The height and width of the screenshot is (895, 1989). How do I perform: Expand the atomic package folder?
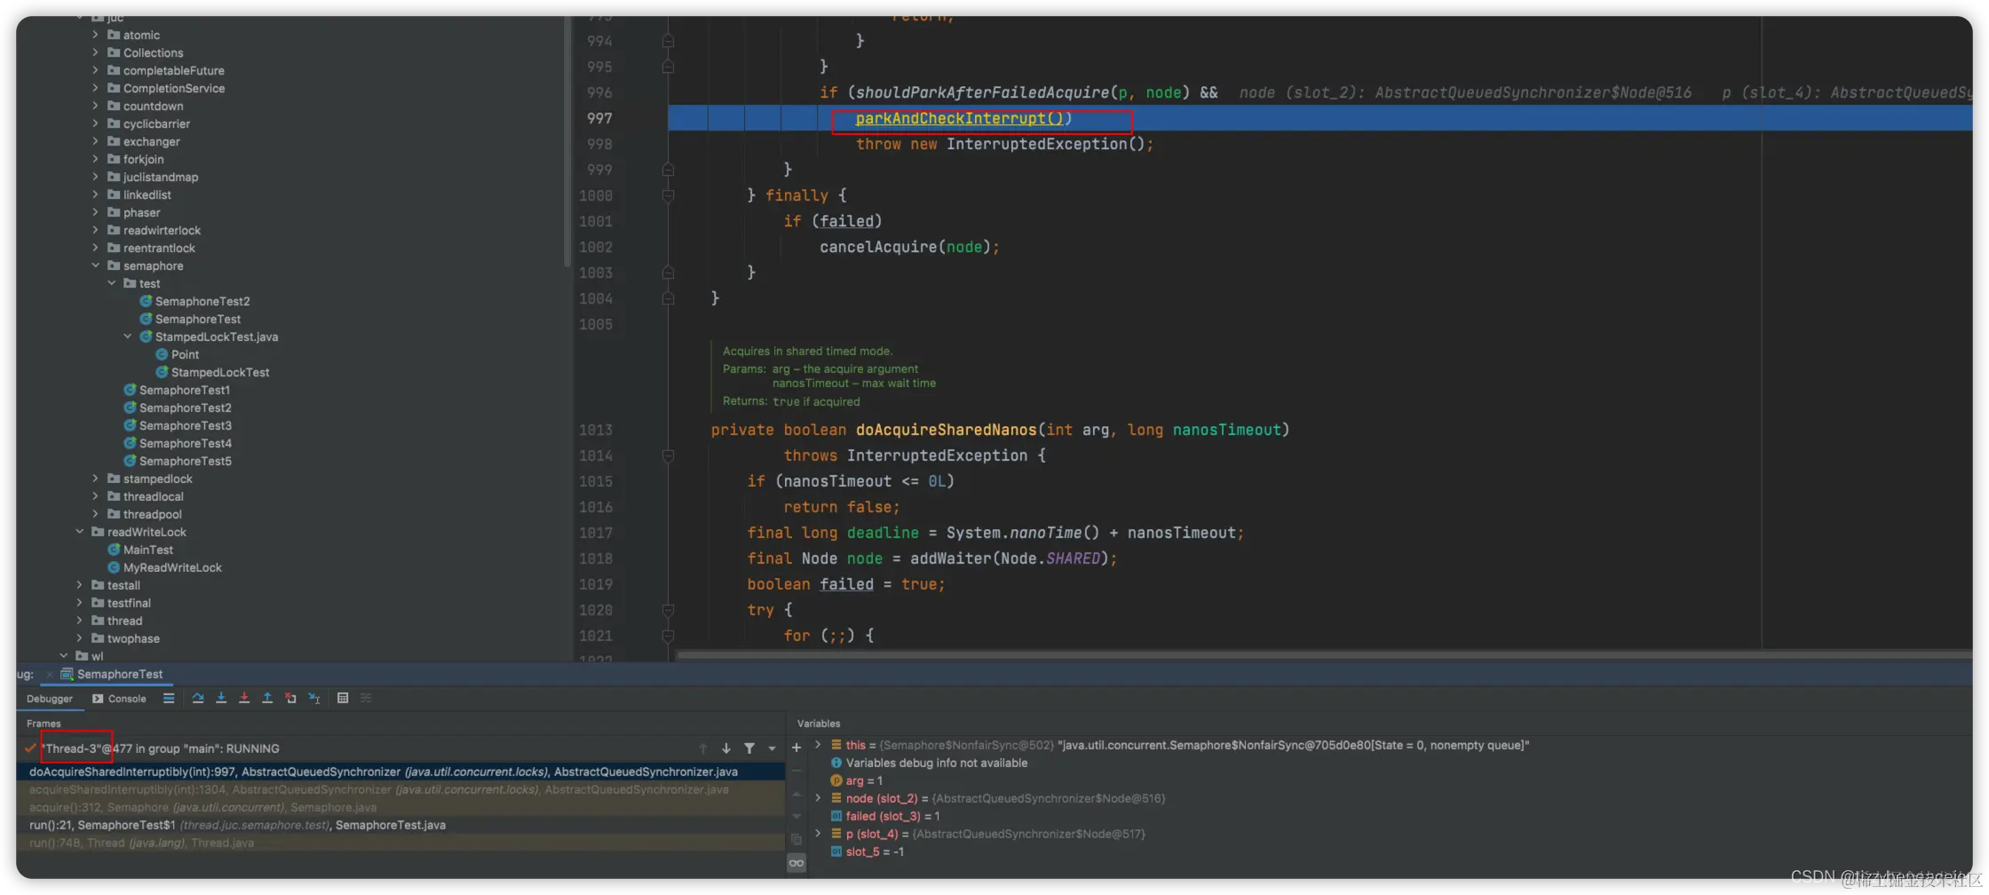(96, 35)
